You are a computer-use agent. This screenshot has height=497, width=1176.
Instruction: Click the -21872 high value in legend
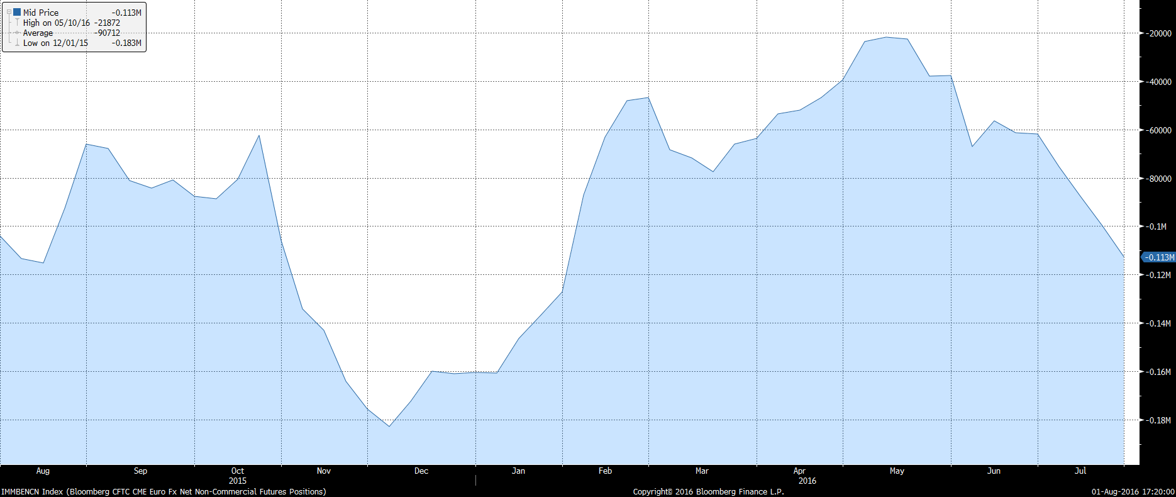(107, 23)
